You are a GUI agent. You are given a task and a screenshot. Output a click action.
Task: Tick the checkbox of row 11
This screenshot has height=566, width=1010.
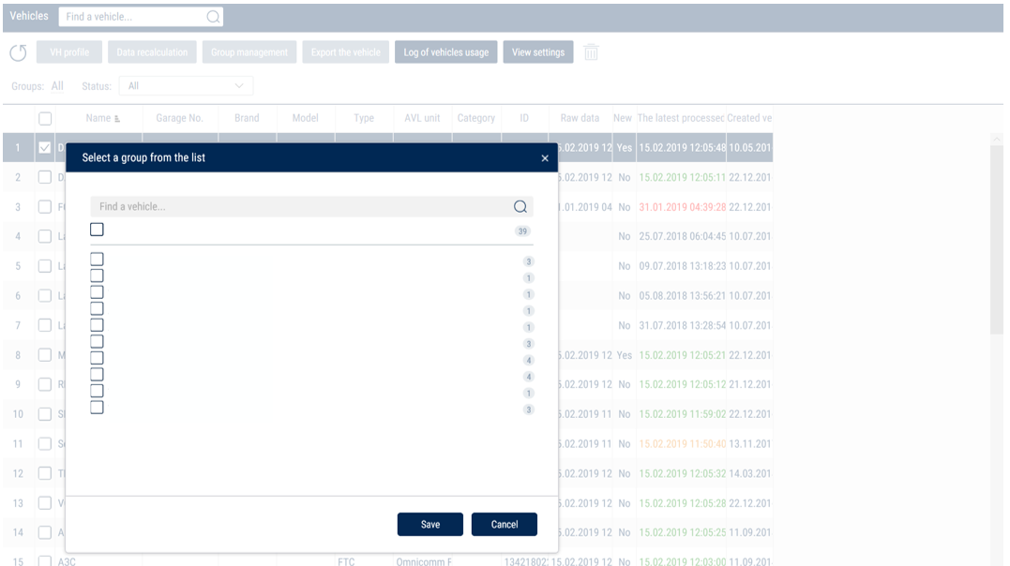pos(44,443)
